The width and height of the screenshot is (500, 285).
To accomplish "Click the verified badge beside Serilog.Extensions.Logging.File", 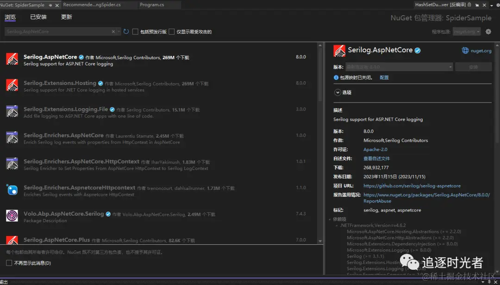I will (112, 109).
